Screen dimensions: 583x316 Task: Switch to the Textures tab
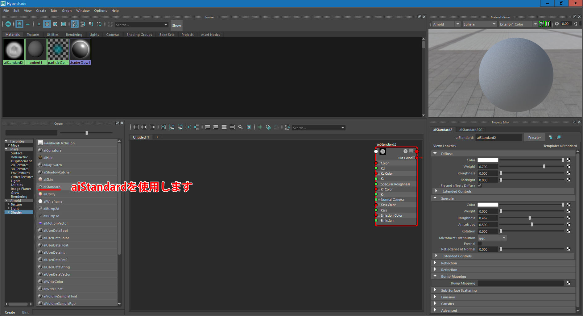pyautogui.click(x=33, y=35)
